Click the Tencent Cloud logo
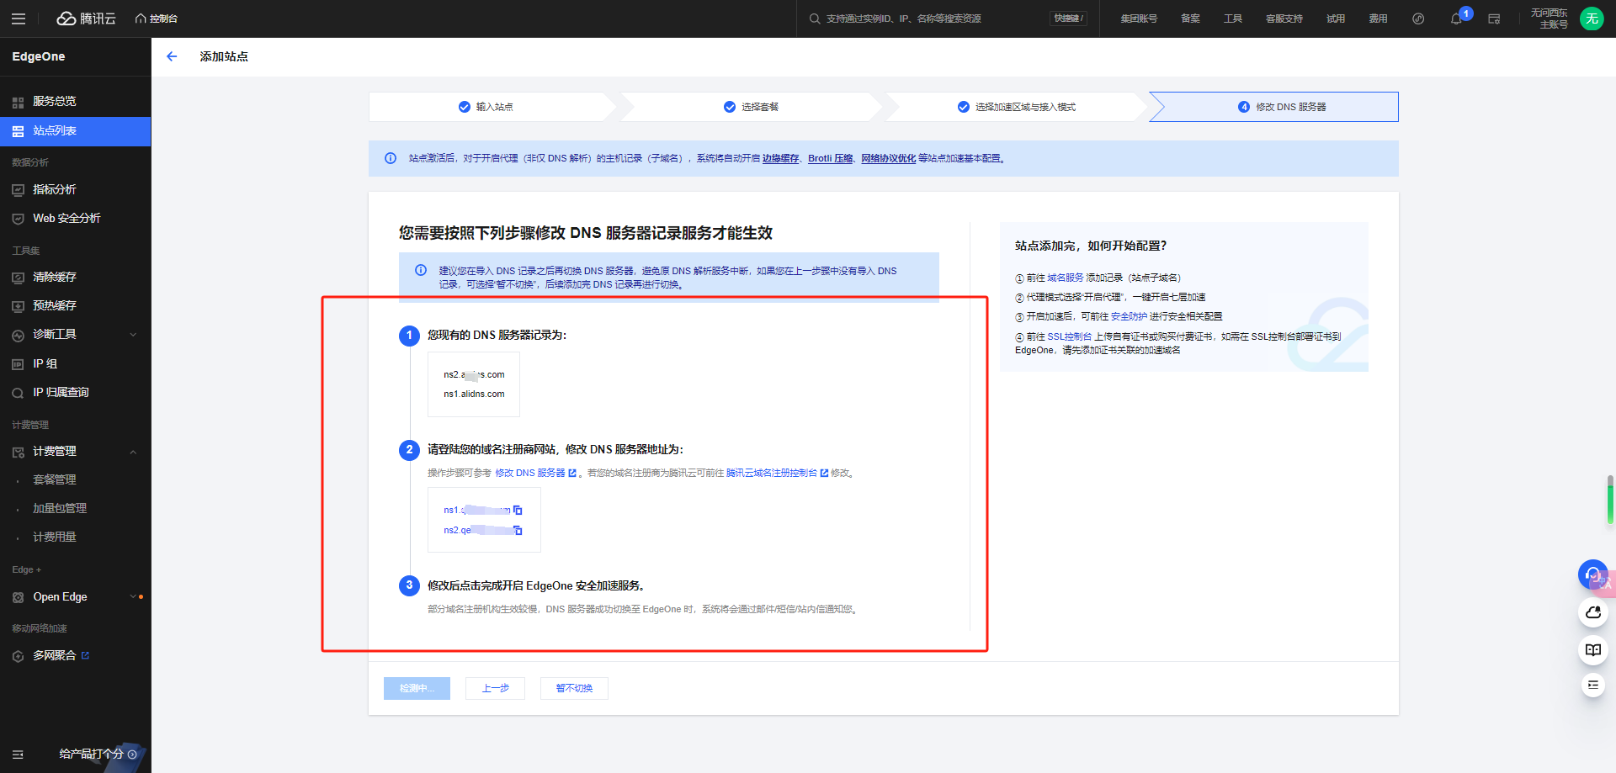This screenshot has height=773, width=1616. pos(86,19)
